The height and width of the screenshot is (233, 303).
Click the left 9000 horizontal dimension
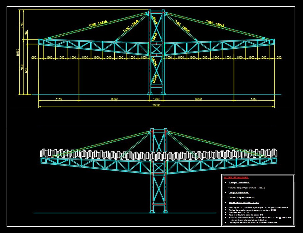coord(114,99)
